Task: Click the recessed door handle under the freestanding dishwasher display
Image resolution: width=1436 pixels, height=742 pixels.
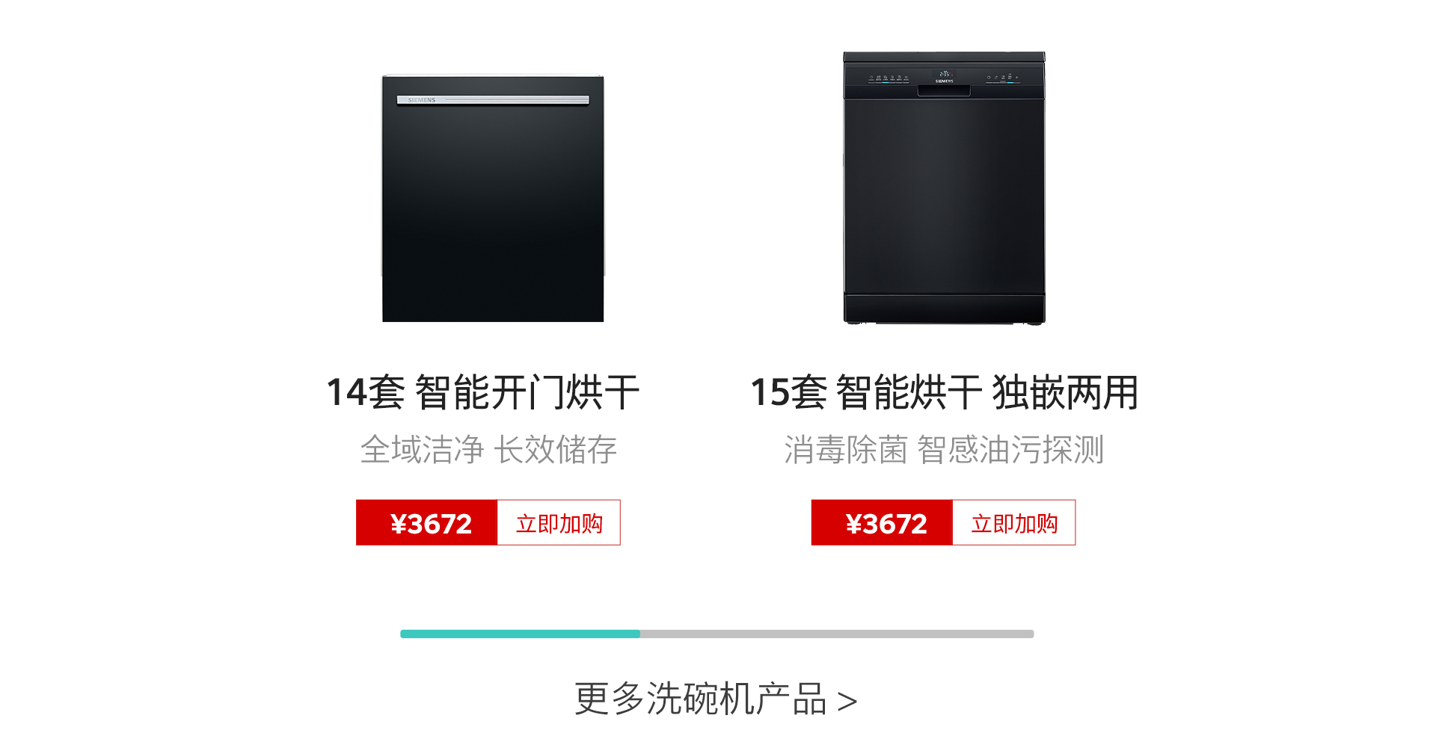Action: pos(944,90)
